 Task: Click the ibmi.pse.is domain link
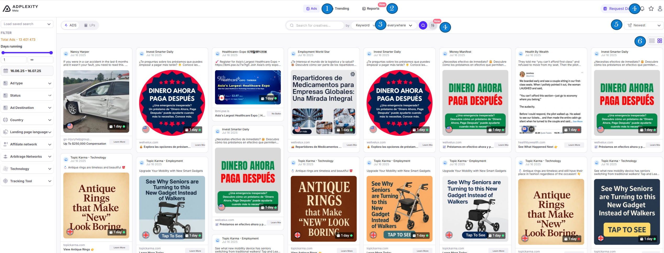[222, 111]
